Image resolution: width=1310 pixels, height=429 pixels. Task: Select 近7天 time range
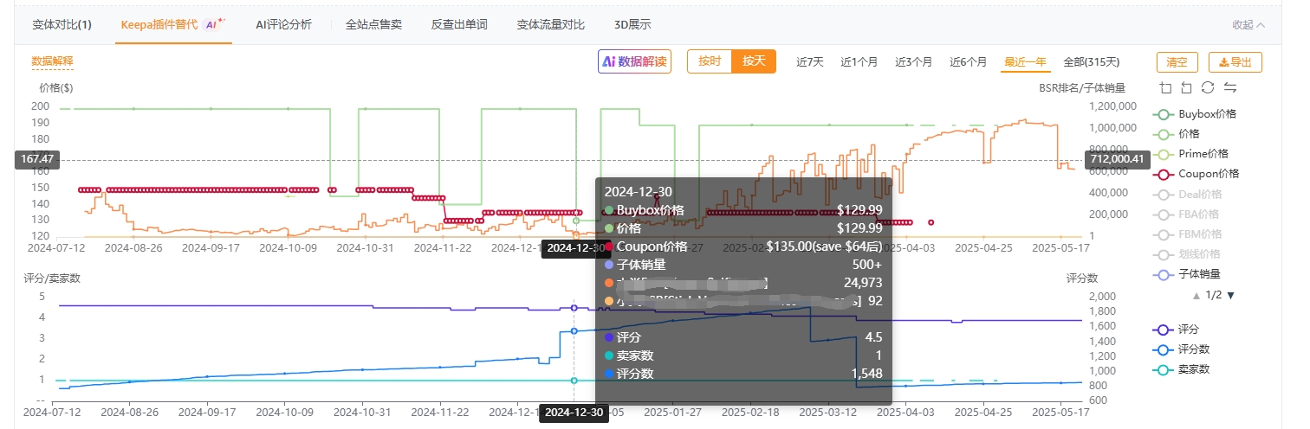click(x=810, y=62)
